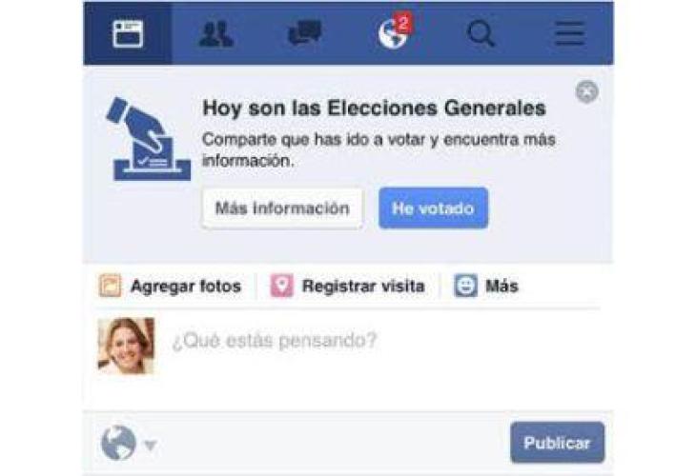Tap the Search magnifier icon
696x476 pixels.
pos(481,34)
